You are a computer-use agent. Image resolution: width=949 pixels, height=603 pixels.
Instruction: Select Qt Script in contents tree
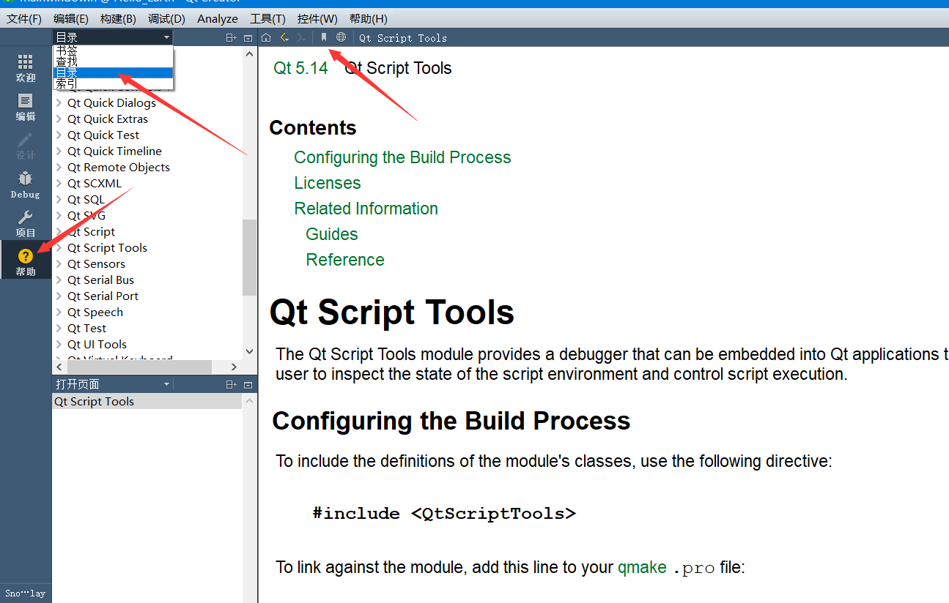point(91,232)
